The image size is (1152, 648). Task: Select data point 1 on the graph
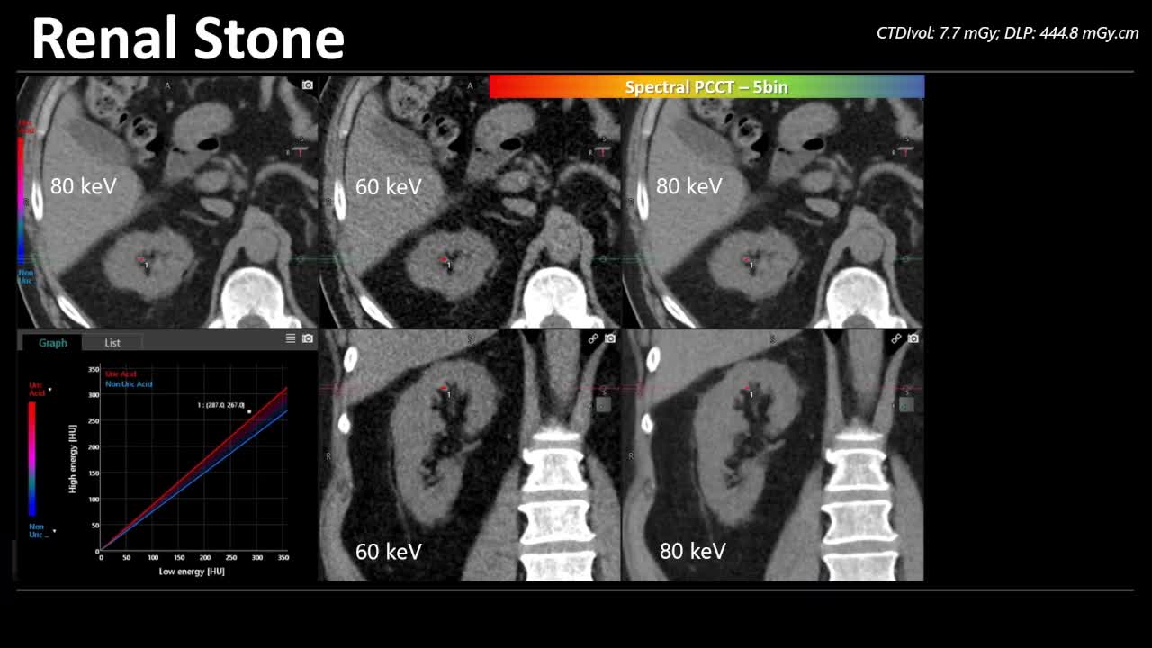(x=249, y=412)
